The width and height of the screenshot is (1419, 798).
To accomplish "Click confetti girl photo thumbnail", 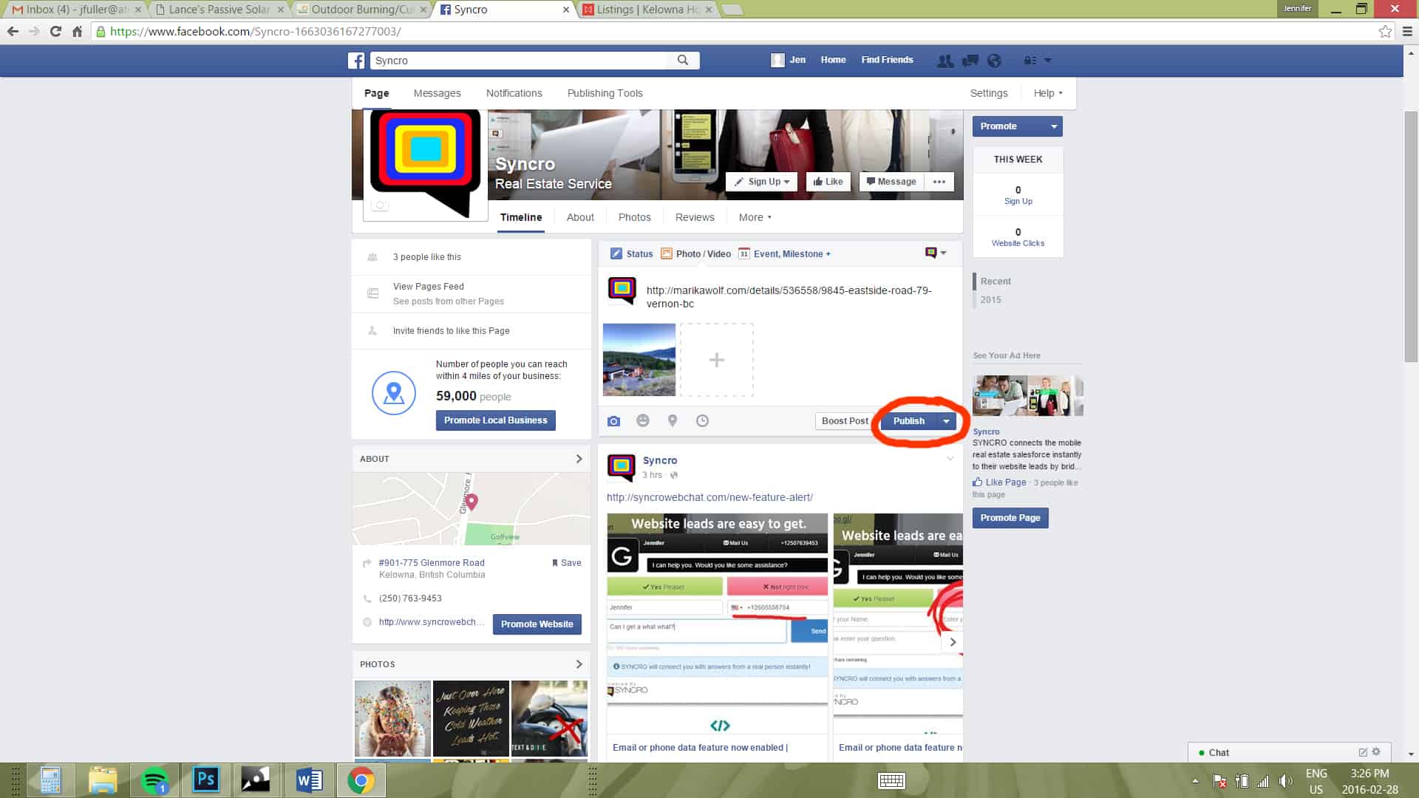I will (x=392, y=718).
